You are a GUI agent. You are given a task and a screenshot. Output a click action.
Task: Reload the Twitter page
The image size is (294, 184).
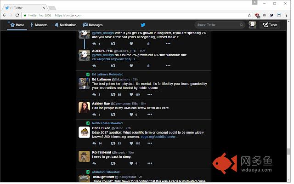tap(17, 15)
